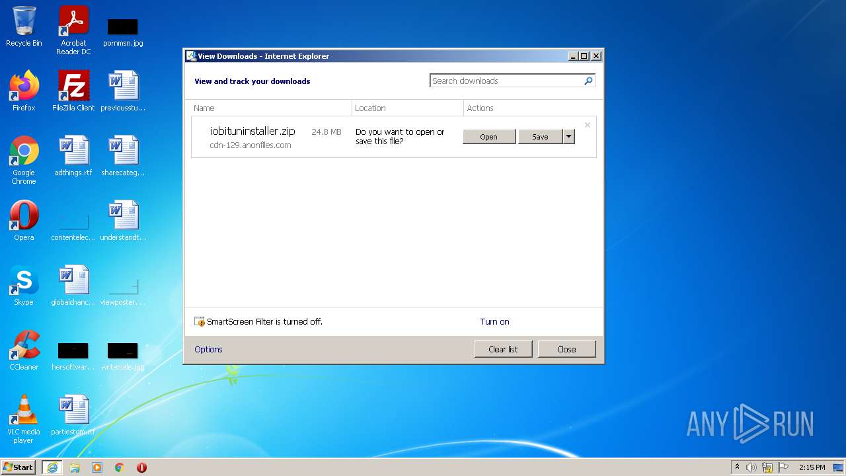Launch the Firefox desktop shortcut

click(24, 91)
